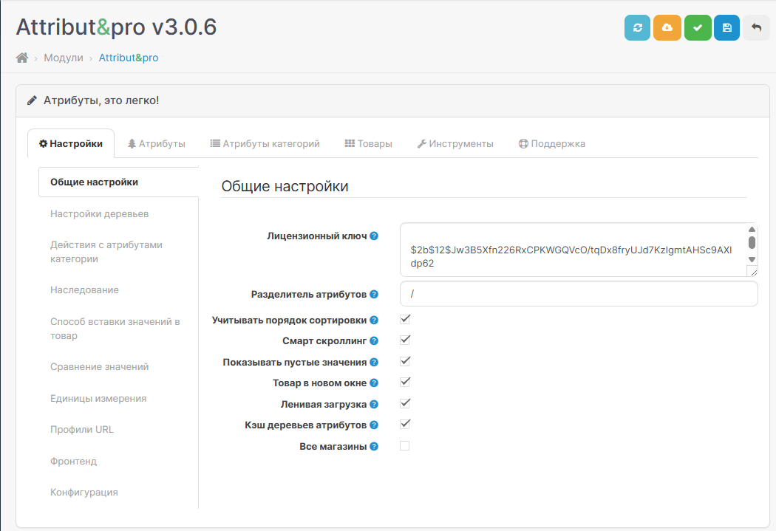Click the blue floppy disk save button
The image size is (776, 531).
[x=726, y=27]
